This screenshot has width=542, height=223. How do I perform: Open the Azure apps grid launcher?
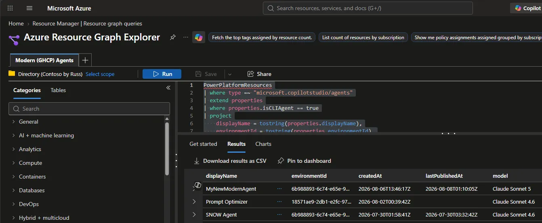tap(11, 8)
